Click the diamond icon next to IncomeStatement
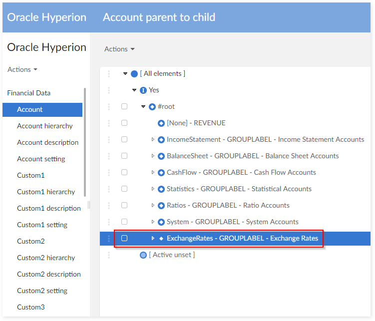Image resolution: width=375 pixels, height=321 pixels. pyautogui.click(x=161, y=140)
